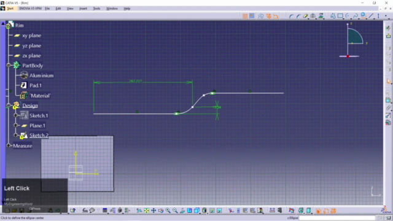Open the Start menu

coord(10,9)
